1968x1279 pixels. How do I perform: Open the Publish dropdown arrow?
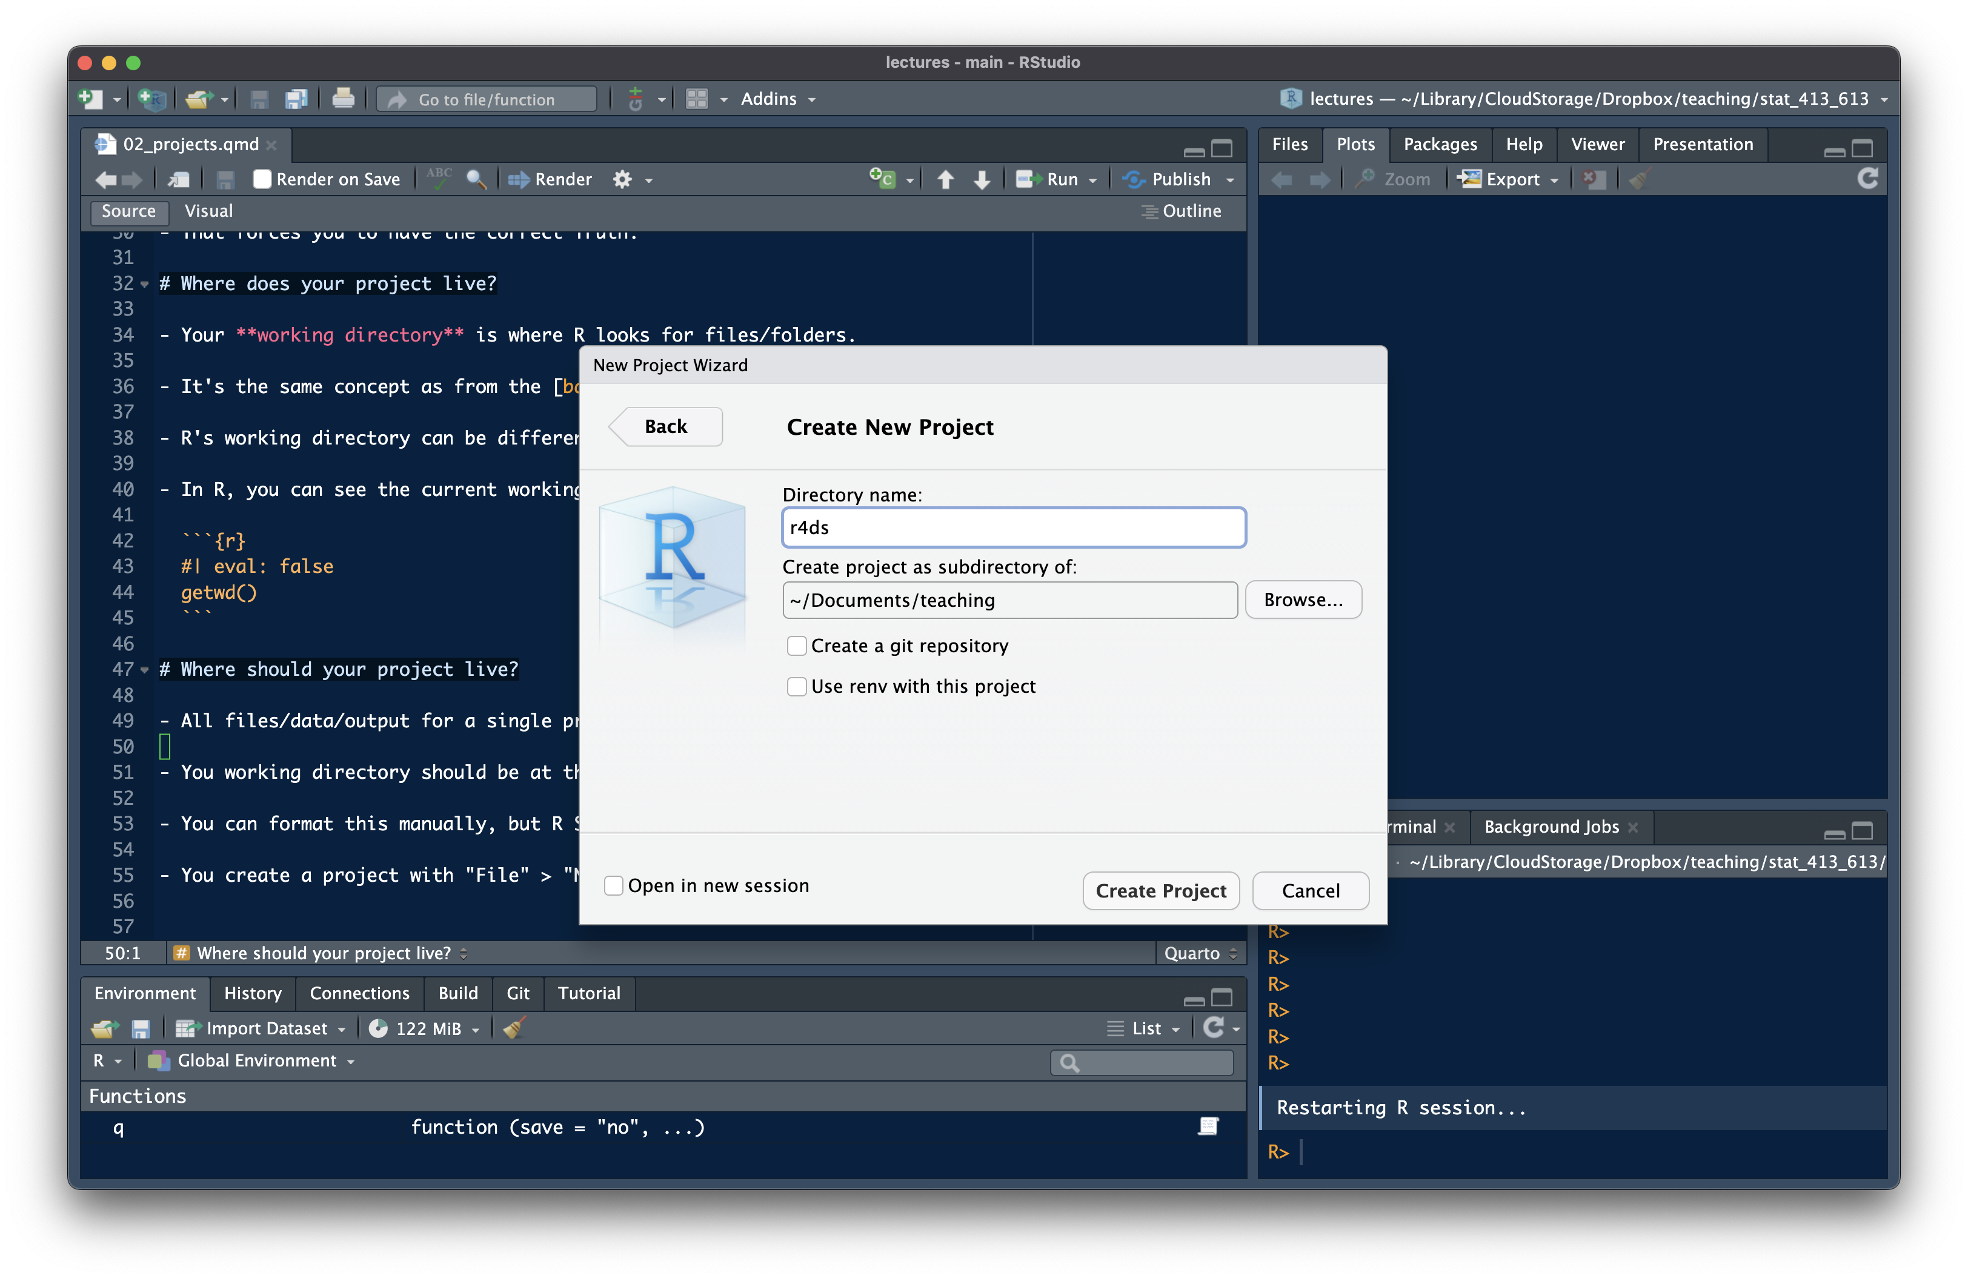[x=1229, y=180]
